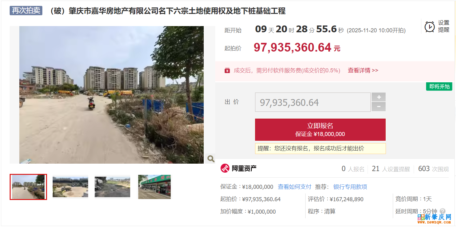The width and height of the screenshot is (456, 227).
Task: Select the first thumbnail of dirt road
Action: pos(28,187)
